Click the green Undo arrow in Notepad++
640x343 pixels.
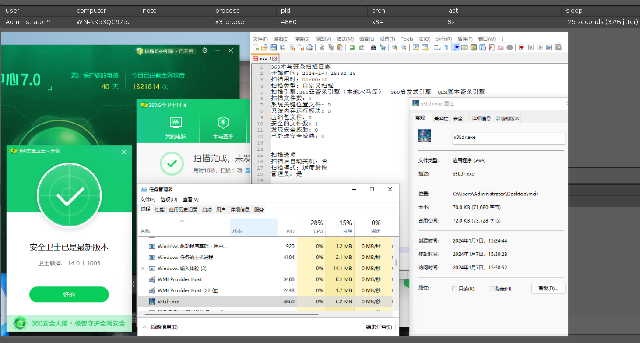pyautogui.click(x=352, y=47)
